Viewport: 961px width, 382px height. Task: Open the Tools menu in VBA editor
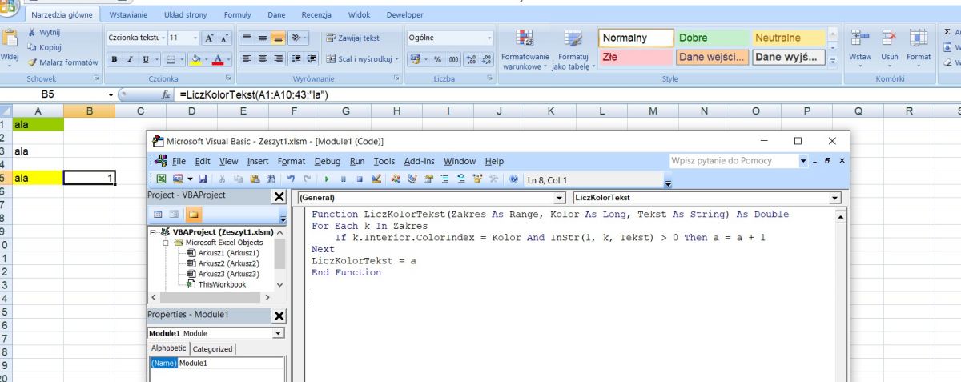pyautogui.click(x=384, y=161)
